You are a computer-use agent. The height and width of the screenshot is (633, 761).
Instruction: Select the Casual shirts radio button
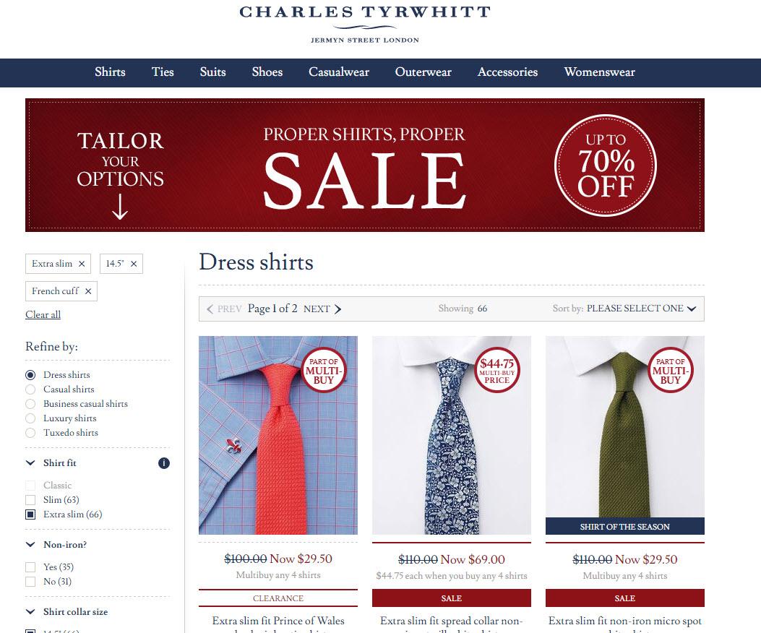coord(30,389)
